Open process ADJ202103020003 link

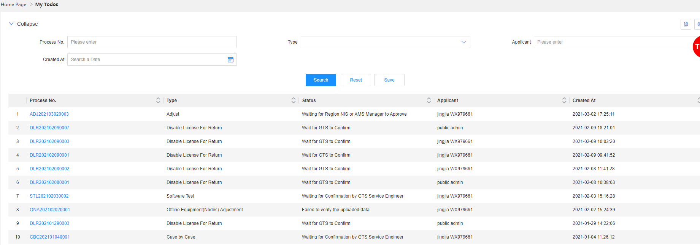[49, 114]
